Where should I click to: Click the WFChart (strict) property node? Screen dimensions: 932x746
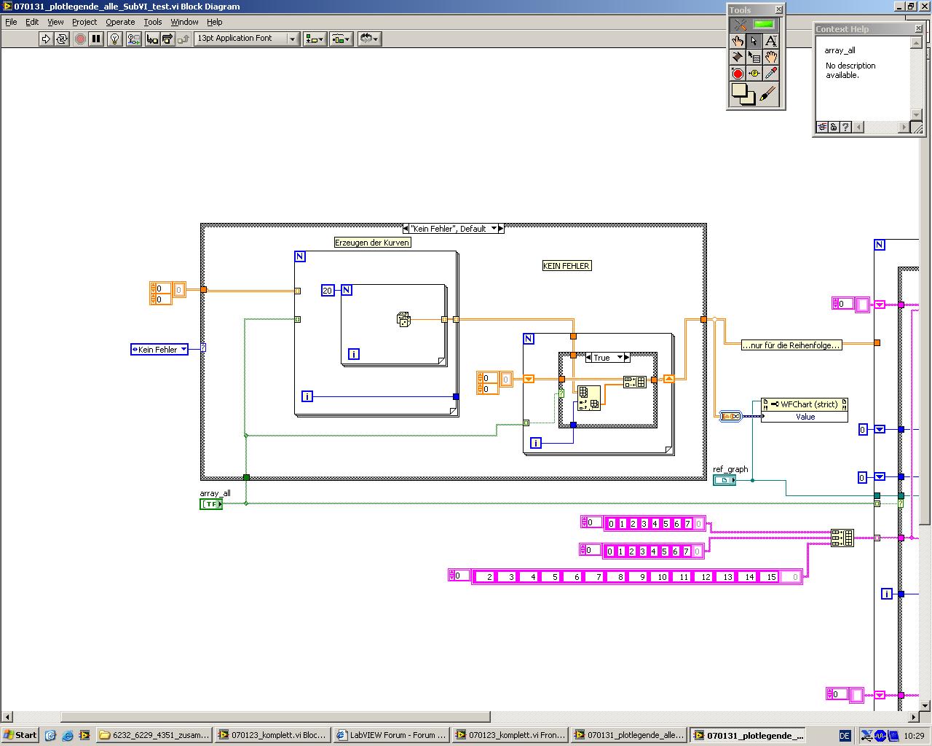coord(805,409)
